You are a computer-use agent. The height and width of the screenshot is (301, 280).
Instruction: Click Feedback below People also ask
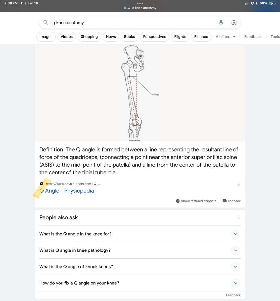pos(233,295)
